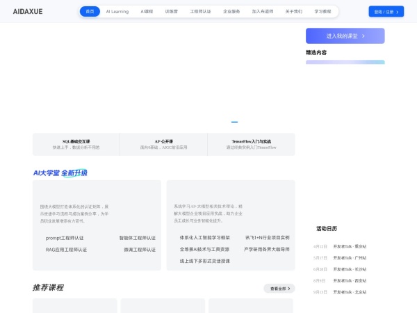Click the 进入我的课堂 button
Viewport: 417px width, 313px height.
point(345,36)
